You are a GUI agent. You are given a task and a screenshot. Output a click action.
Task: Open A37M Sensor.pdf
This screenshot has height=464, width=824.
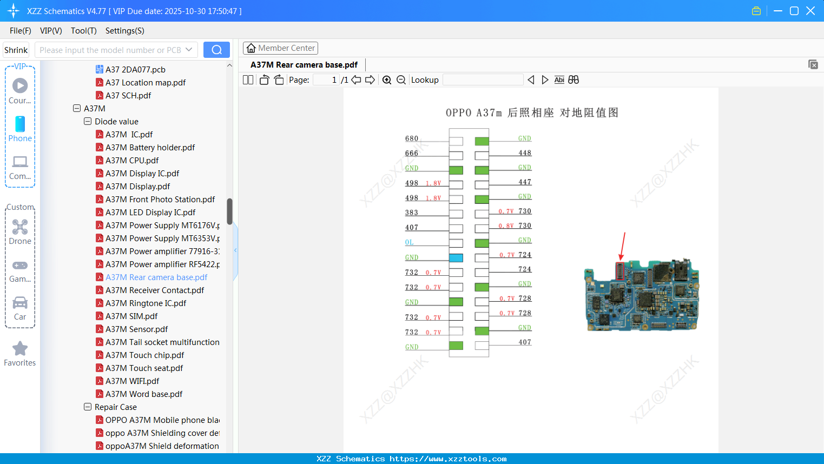tap(137, 329)
